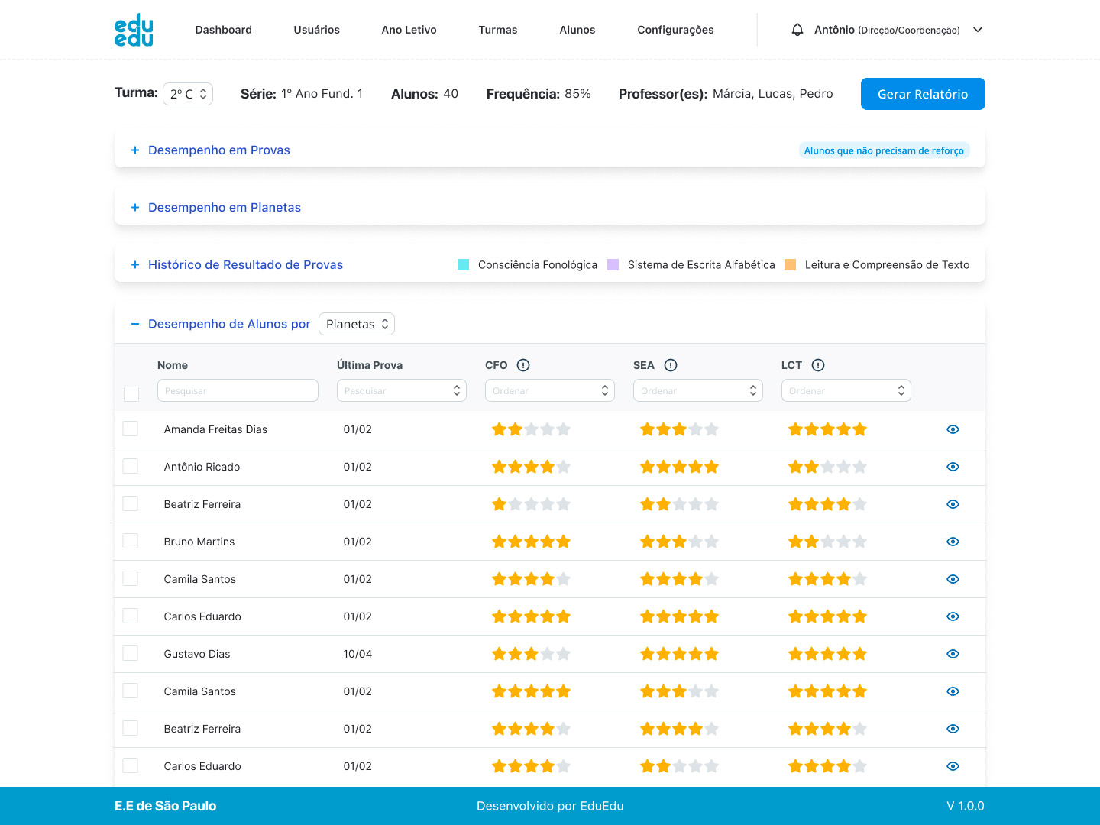Image resolution: width=1100 pixels, height=825 pixels.
Task: Open Antônio user menu chevron
Action: (x=978, y=30)
